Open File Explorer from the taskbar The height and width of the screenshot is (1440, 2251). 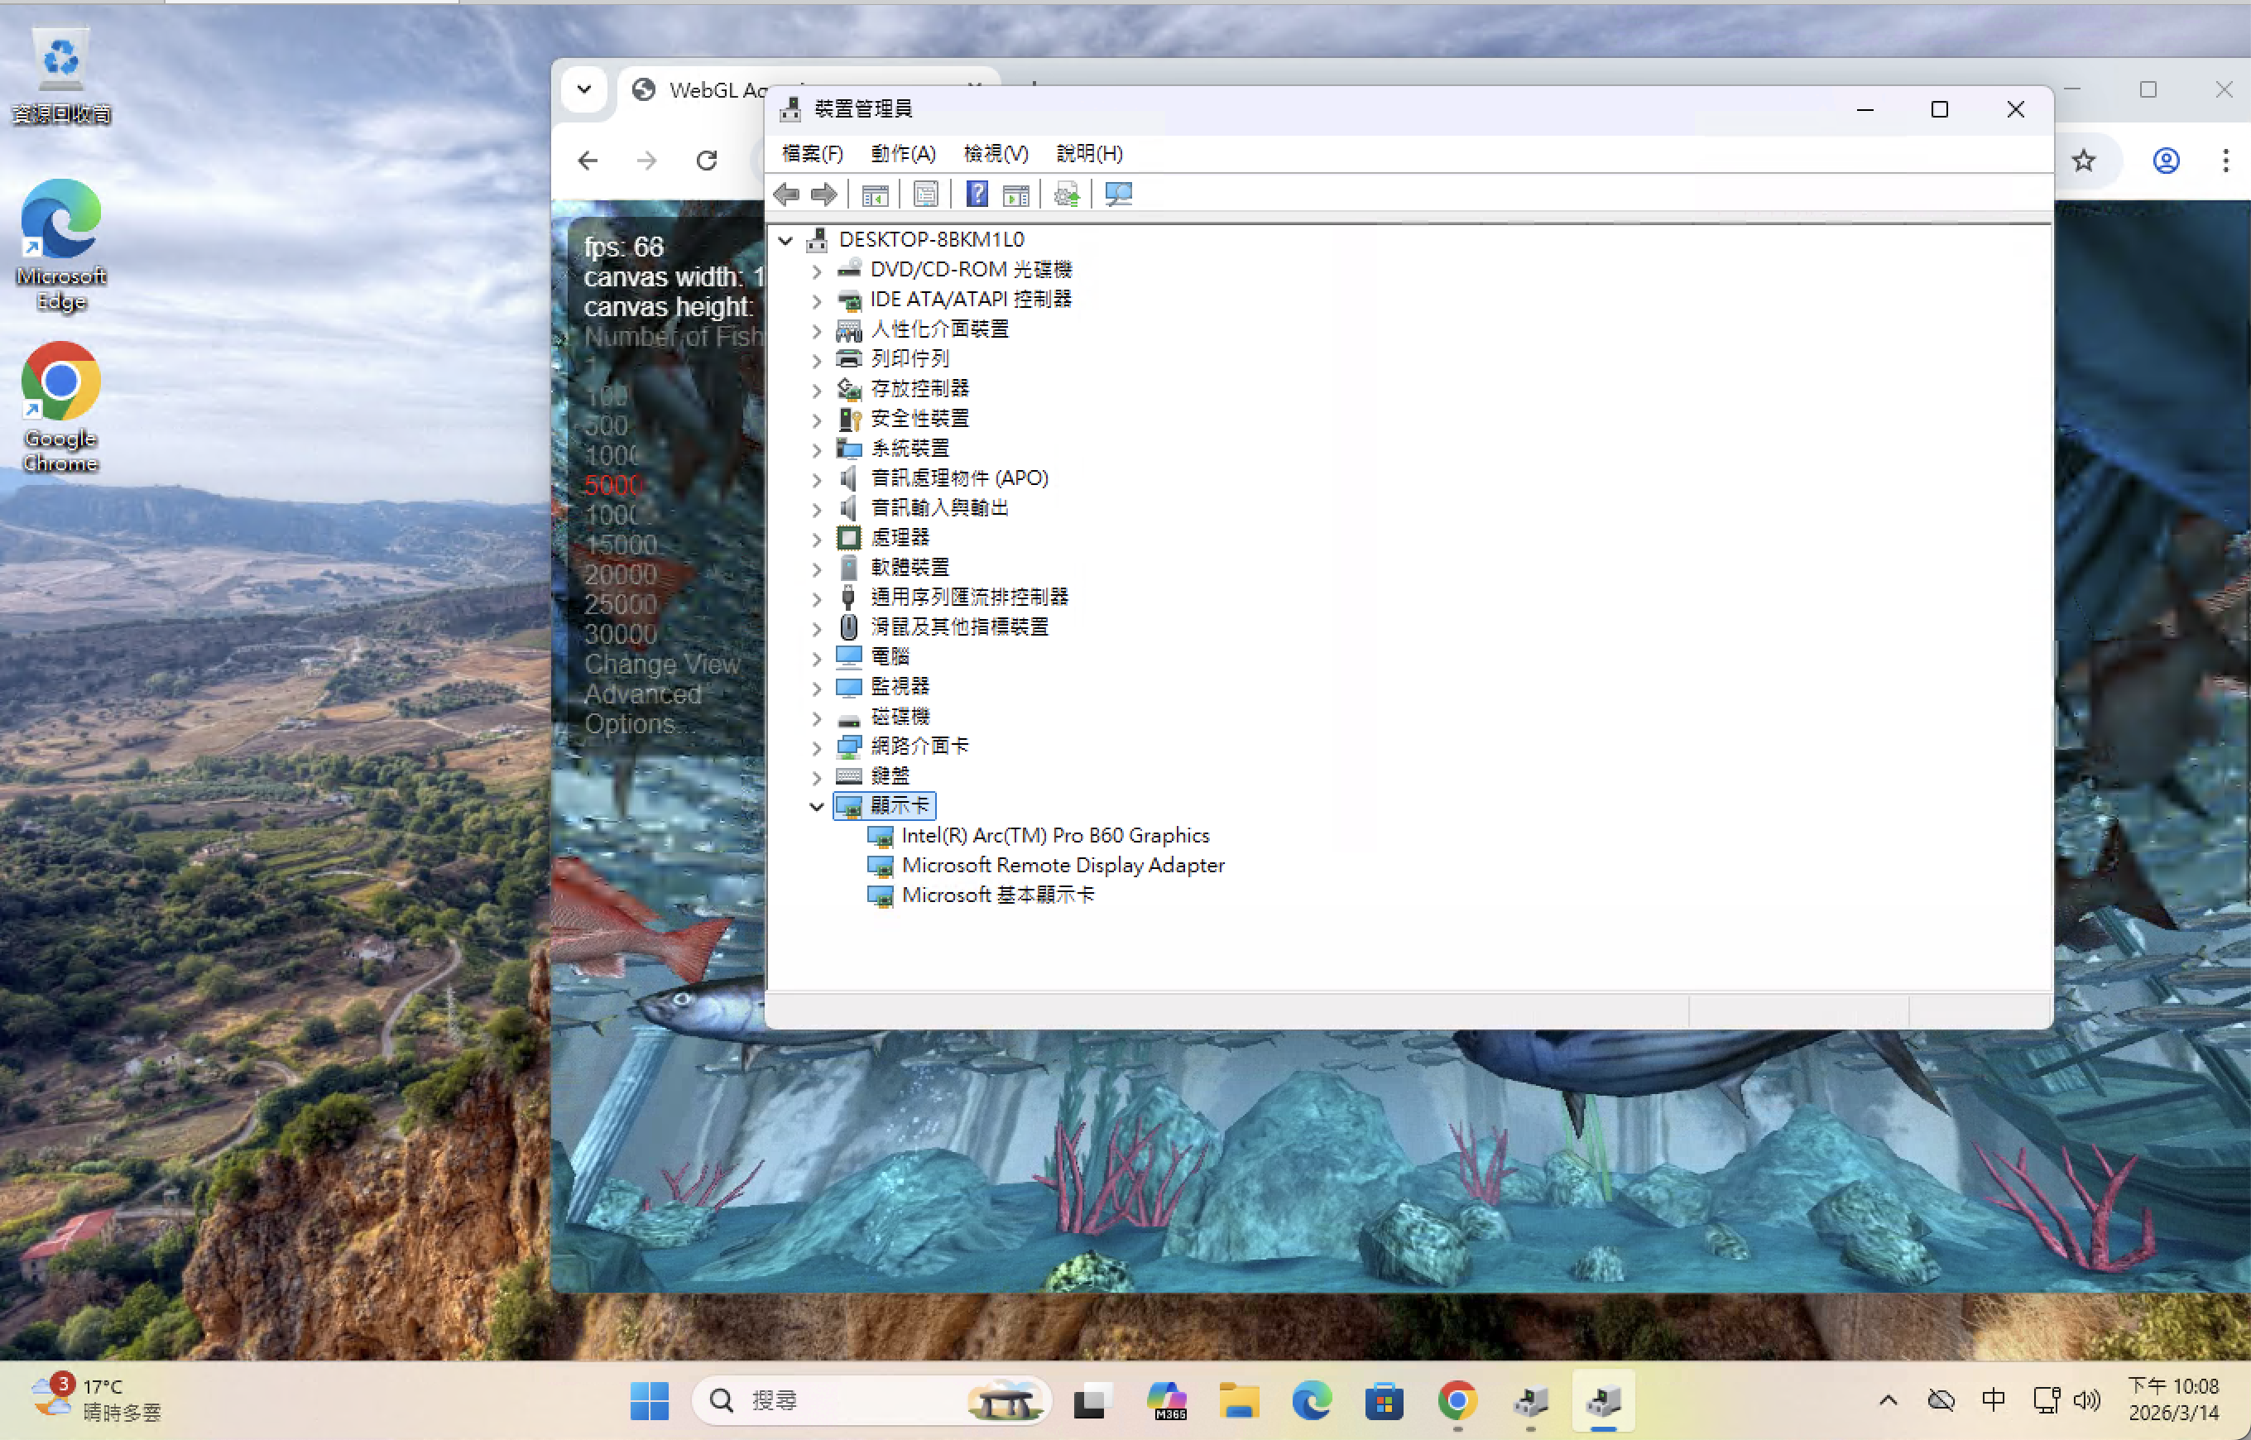[x=1239, y=1401]
